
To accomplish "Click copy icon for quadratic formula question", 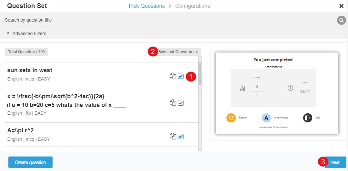I will tap(173, 103).
